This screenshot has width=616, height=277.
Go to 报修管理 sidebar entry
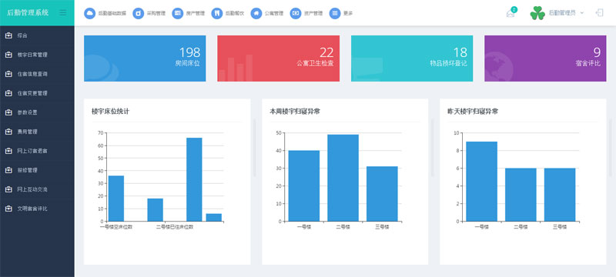(x=37, y=170)
